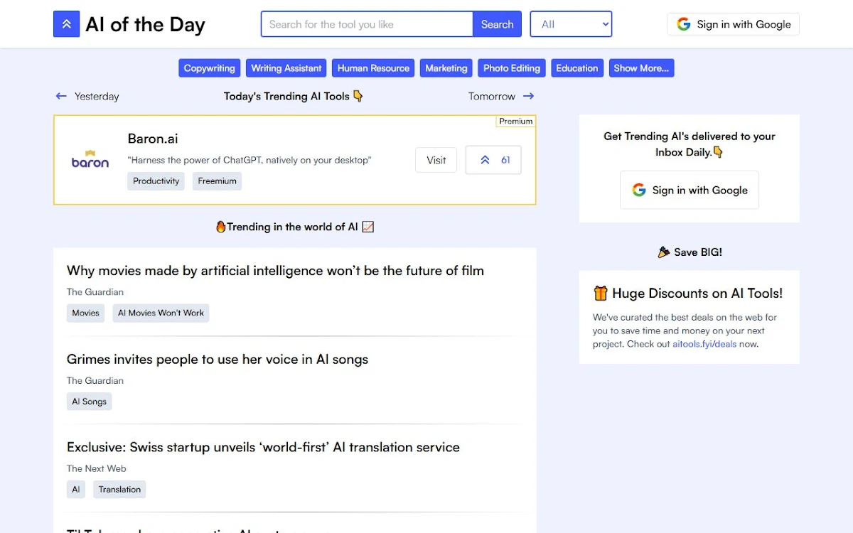Click the Freemium tag on Baron.ai
Viewport: 853px width, 533px height.
[x=217, y=181]
